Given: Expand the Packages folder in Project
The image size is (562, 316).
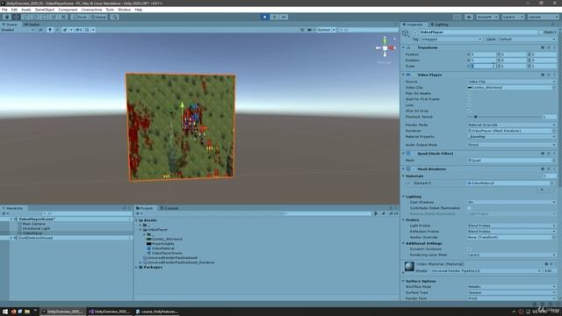Looking at the screenshot, I should click(137, 267).
